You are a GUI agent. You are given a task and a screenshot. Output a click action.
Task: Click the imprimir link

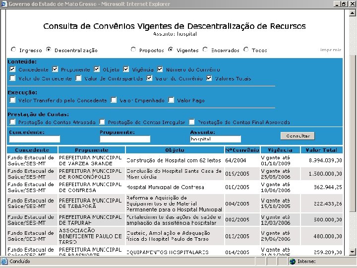331,50
